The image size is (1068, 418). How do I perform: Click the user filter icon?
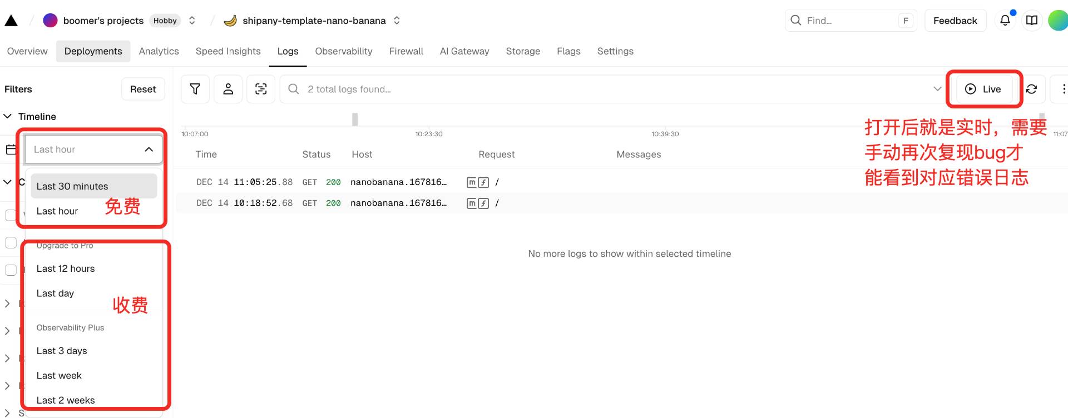[x=228, y=89]
